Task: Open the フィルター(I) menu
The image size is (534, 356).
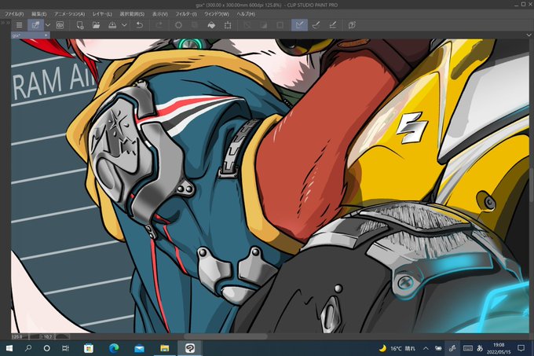Action: point(186,14)
